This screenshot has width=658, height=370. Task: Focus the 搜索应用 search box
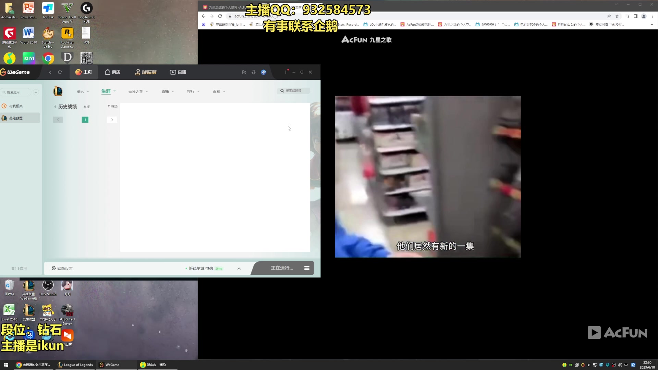[x=16, y=92]
